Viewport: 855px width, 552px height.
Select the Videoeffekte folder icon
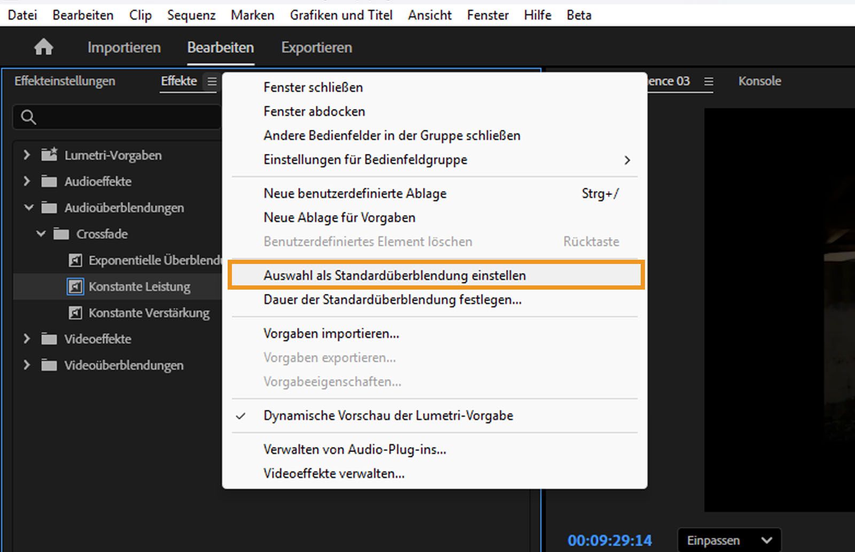49,339
